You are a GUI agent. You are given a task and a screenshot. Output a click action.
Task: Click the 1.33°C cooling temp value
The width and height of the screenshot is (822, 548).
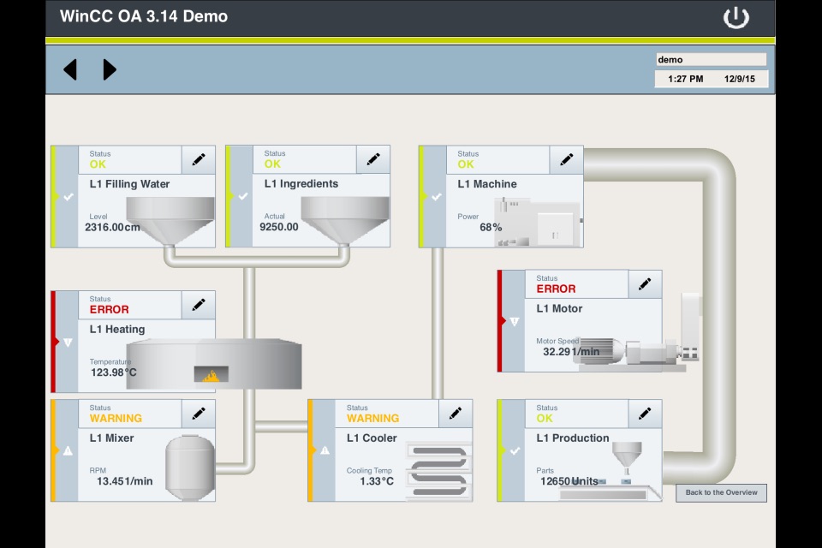[x=377, y=481]
